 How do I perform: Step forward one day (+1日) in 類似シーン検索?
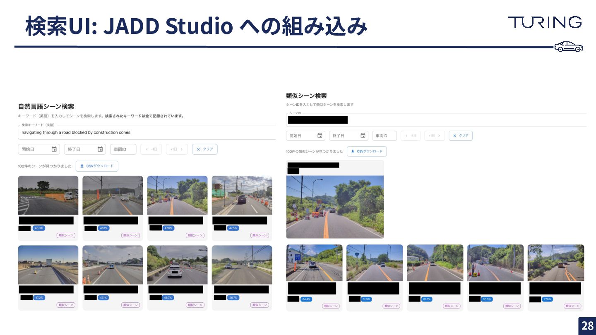pos(435,136)
